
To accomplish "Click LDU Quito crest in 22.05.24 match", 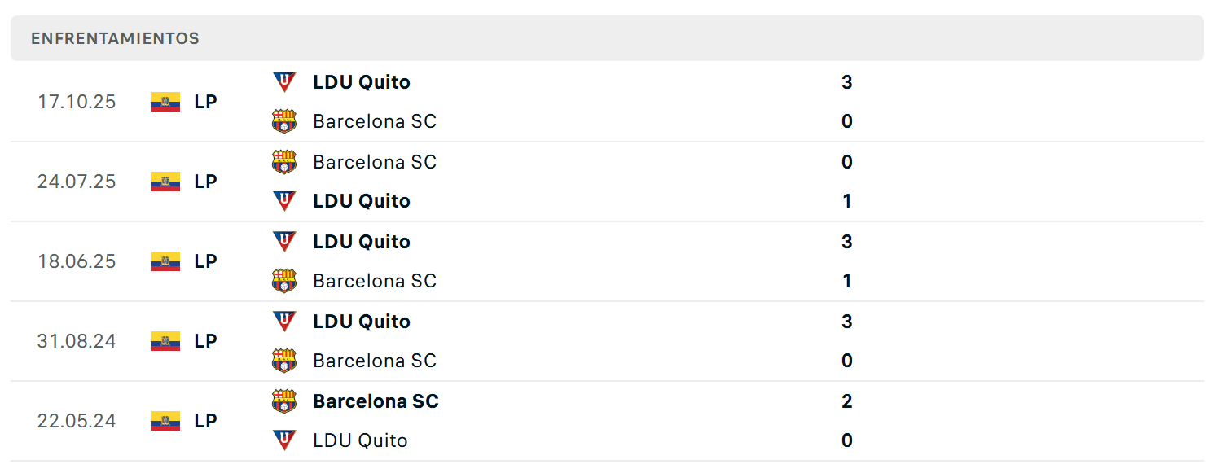I will click(x=284, y=440).
